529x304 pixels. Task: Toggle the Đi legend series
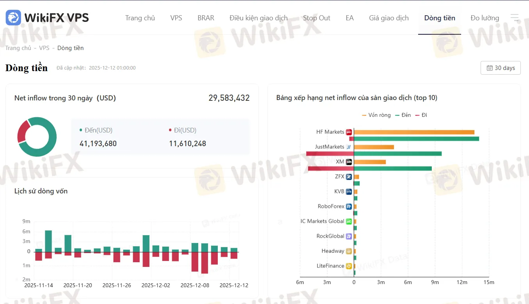[x=421, y=115]
